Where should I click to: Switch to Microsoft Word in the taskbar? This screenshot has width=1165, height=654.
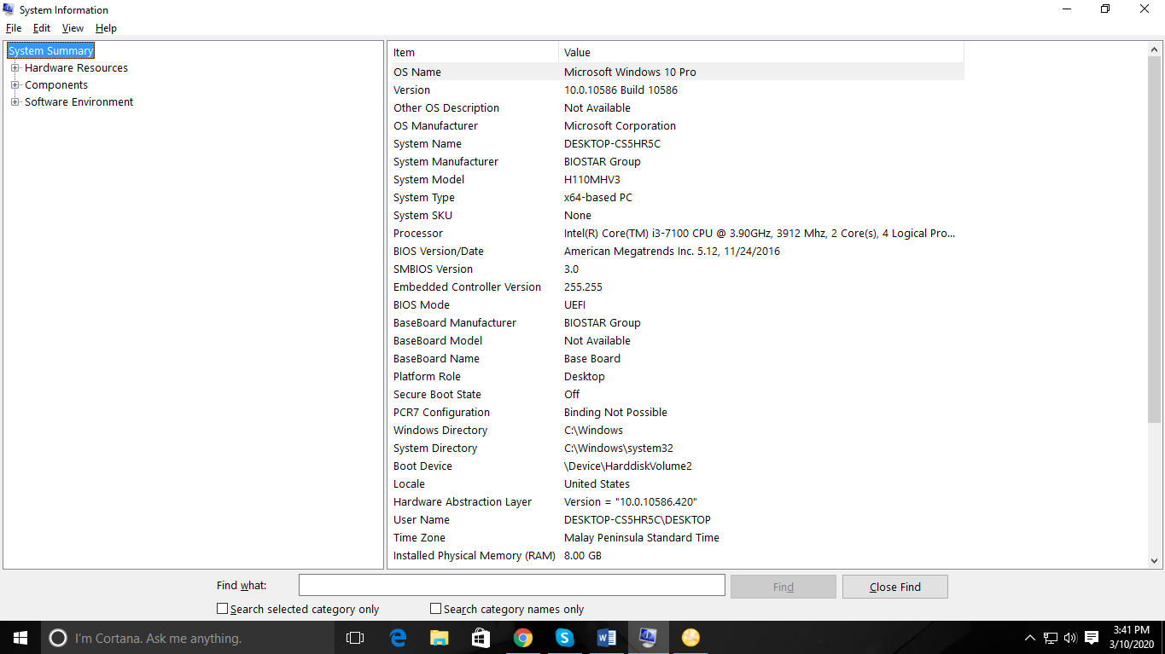[607, 638]
